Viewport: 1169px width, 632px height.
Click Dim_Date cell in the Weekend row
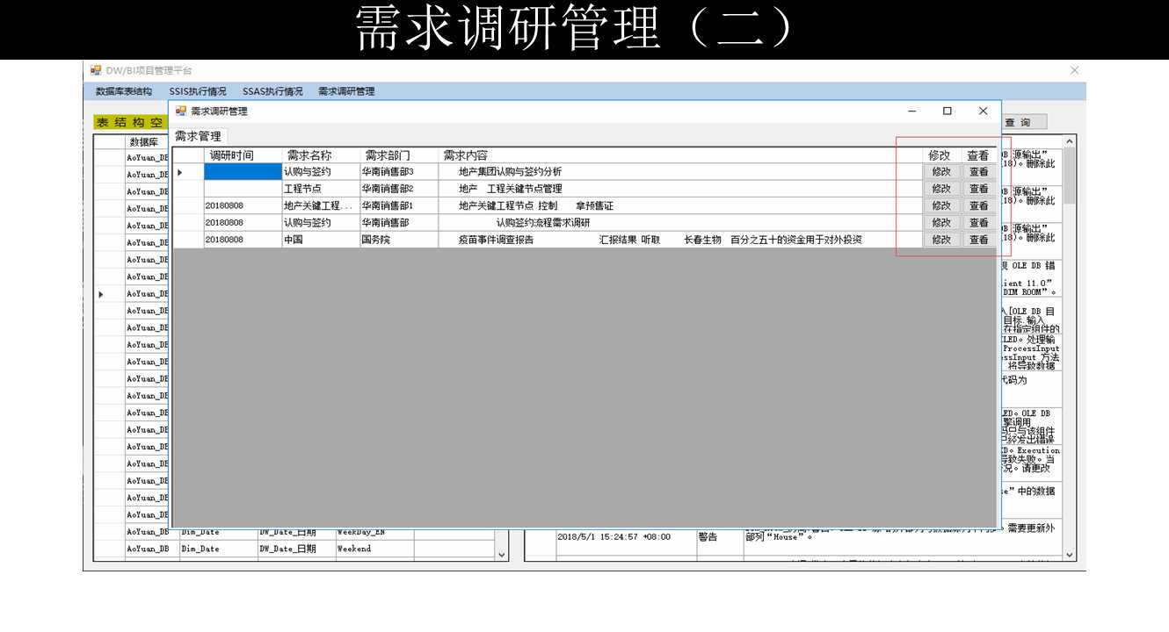click(218, 549)
